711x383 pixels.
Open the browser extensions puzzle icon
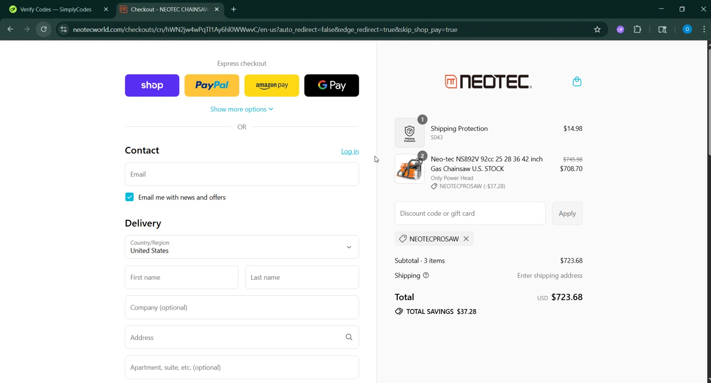click(638, 29)
